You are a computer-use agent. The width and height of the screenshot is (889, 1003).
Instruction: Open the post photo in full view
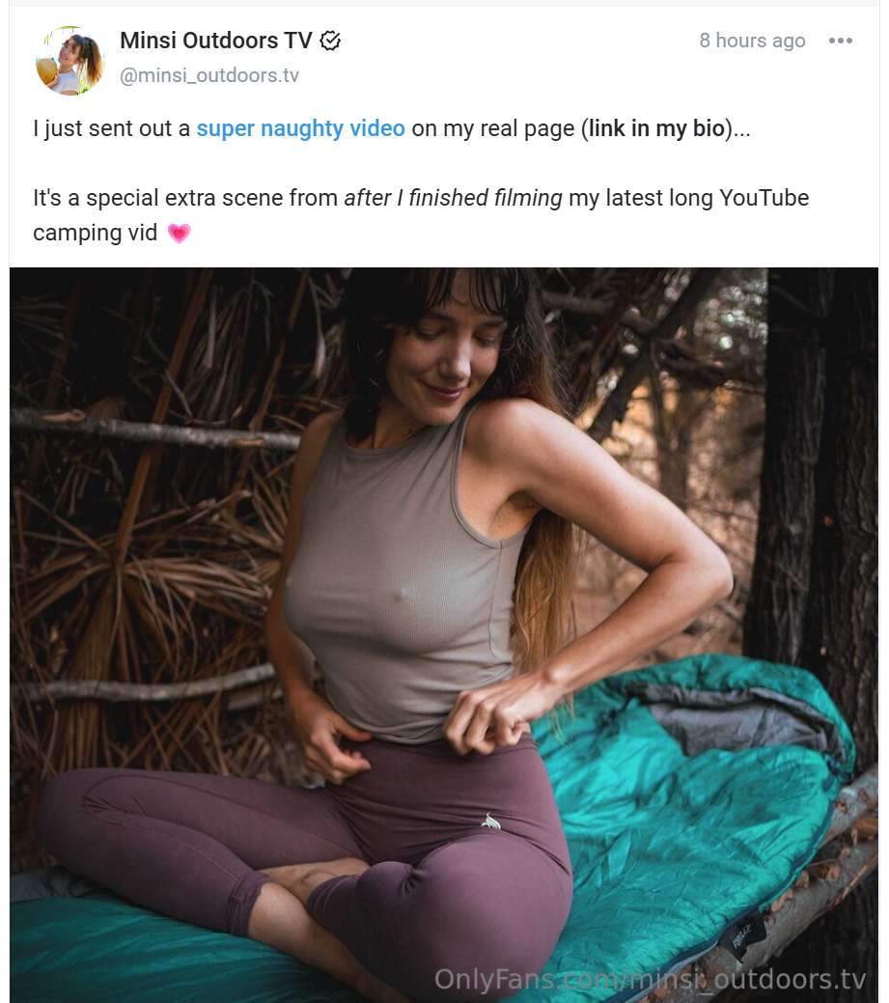click(444, 579)
